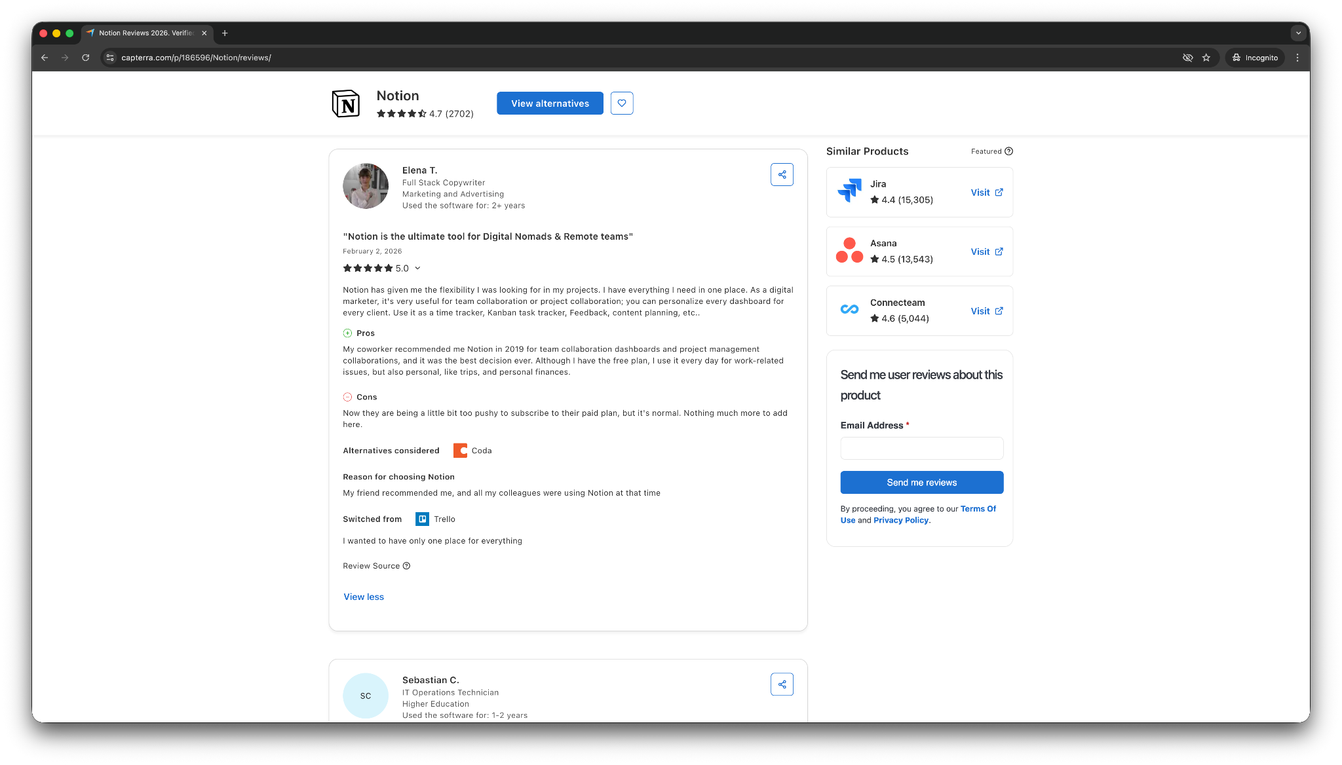Click the Asana product logo
Image resolution: width=1342 pixels, height=765 pixels.
tap(849, 250)
